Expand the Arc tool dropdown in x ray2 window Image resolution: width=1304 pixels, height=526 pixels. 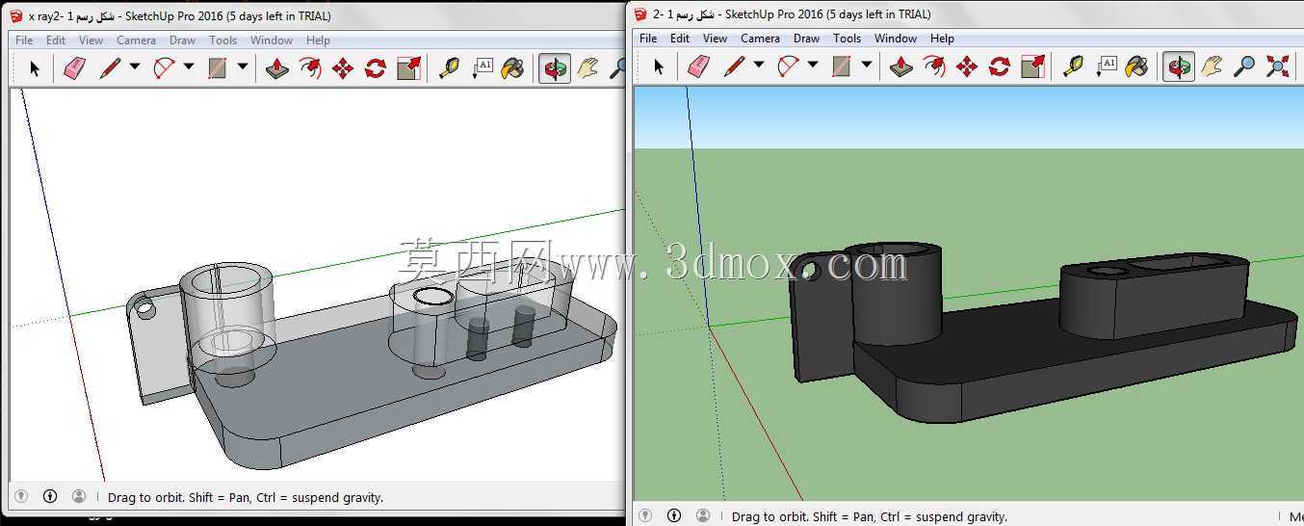(188, 67)
